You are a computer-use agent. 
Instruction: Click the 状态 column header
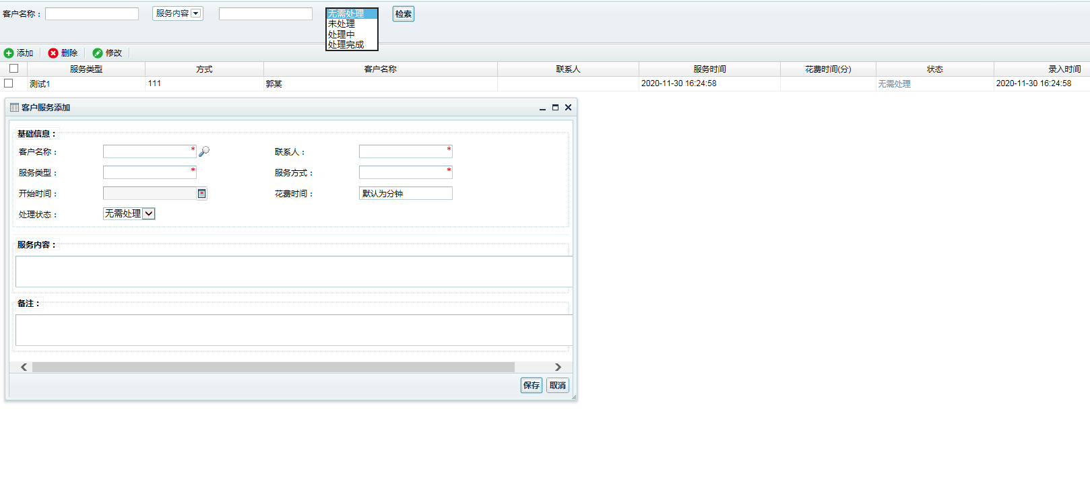(934, 69)
